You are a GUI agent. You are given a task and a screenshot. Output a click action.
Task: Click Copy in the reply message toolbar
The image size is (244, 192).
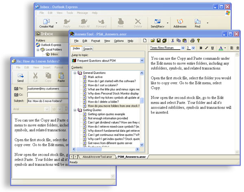(48, 78)
